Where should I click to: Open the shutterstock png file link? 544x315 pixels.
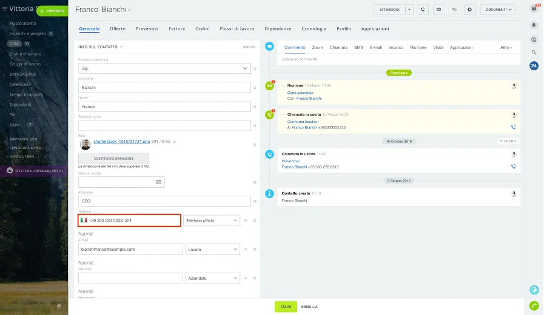122,141
